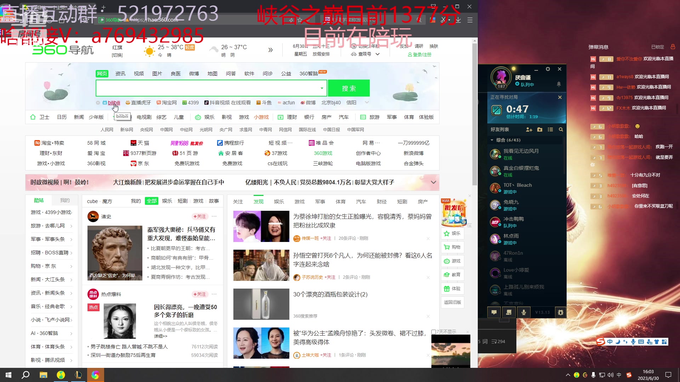The width and height of the screenshot is (680, 382).
Task: Expand weather forecast double chevron
Action: [271, 50]
